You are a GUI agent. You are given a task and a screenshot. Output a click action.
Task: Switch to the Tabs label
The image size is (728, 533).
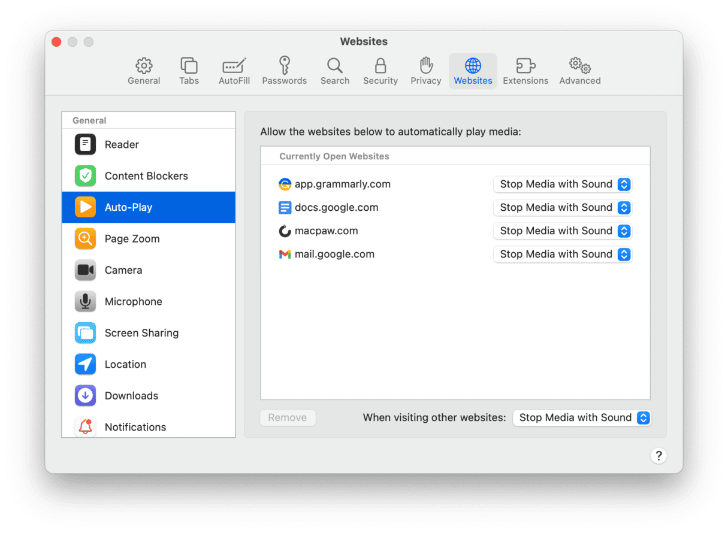tap(189, 81)
